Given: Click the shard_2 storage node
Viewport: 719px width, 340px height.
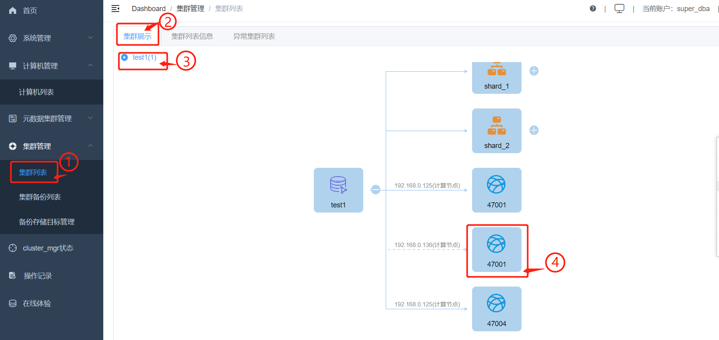Looking at the screenshot, I should pos(496,131).
